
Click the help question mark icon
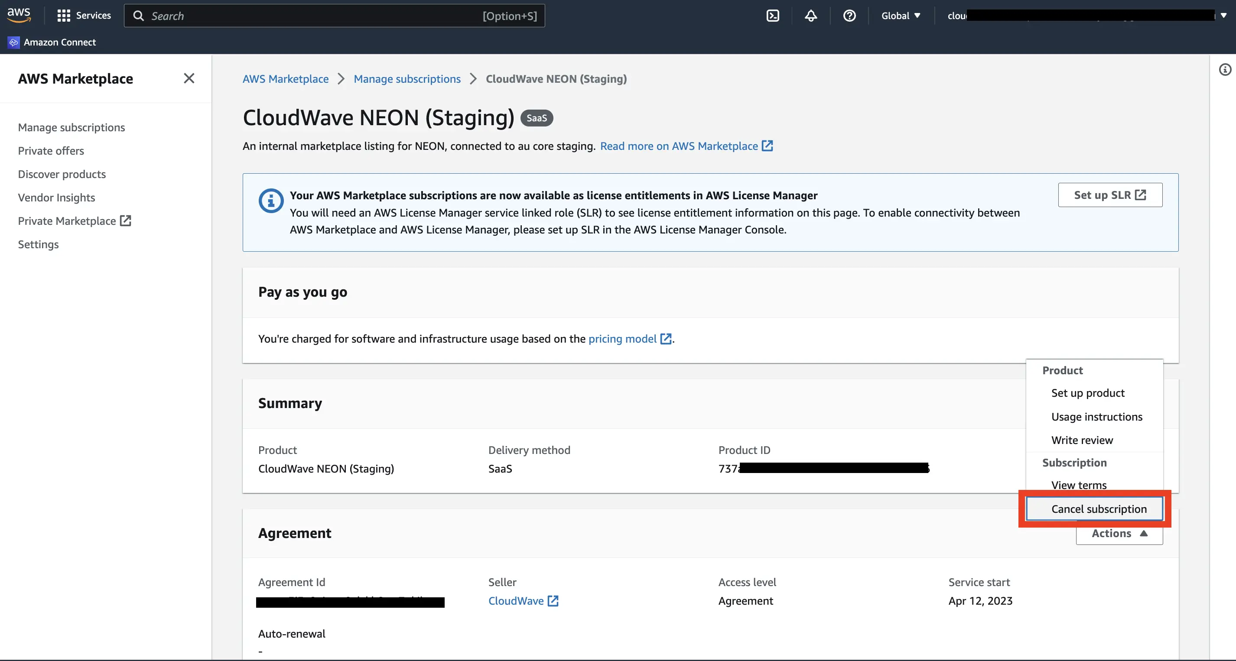pyautogui.click(x=849, y=16)
